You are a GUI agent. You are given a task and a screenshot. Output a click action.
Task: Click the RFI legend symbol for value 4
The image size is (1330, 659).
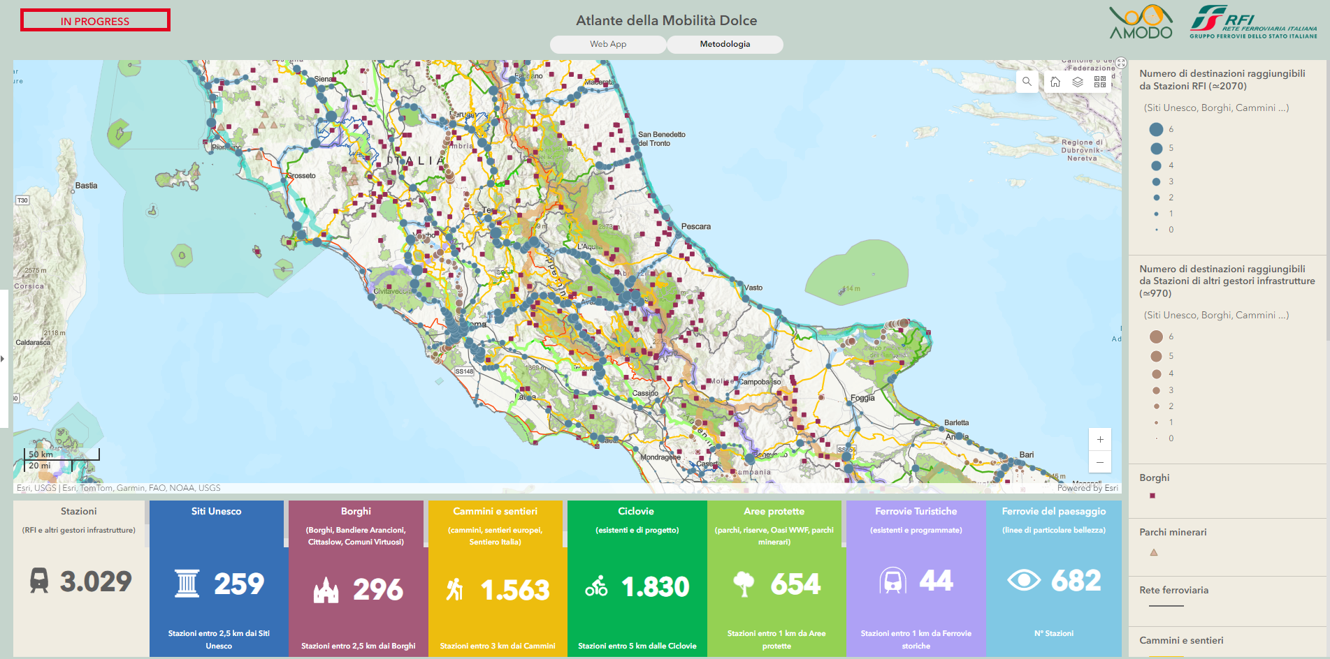point(1156,165)
